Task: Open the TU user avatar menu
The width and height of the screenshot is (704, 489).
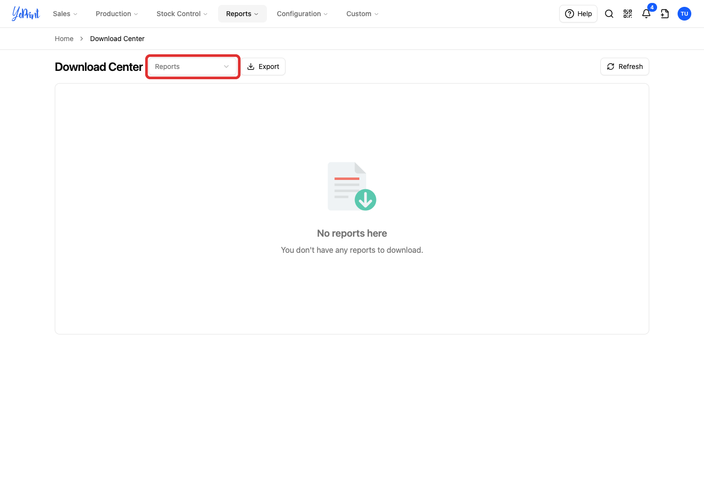Action: point(684,14)
